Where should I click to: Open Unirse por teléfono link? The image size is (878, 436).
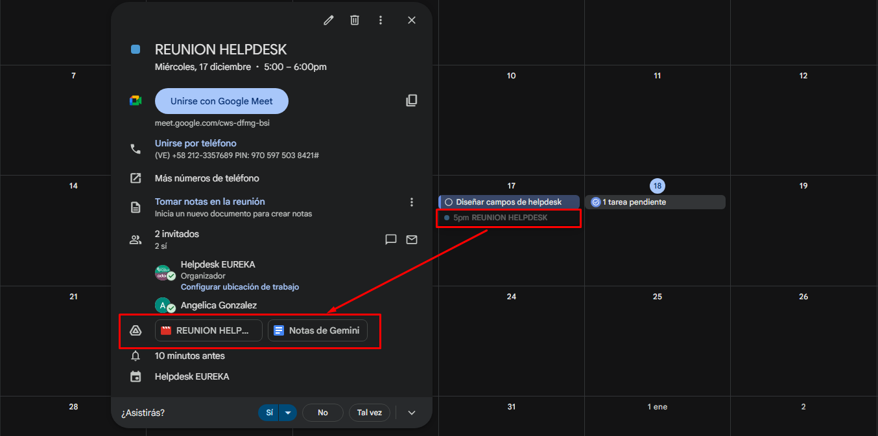[195, 143]
